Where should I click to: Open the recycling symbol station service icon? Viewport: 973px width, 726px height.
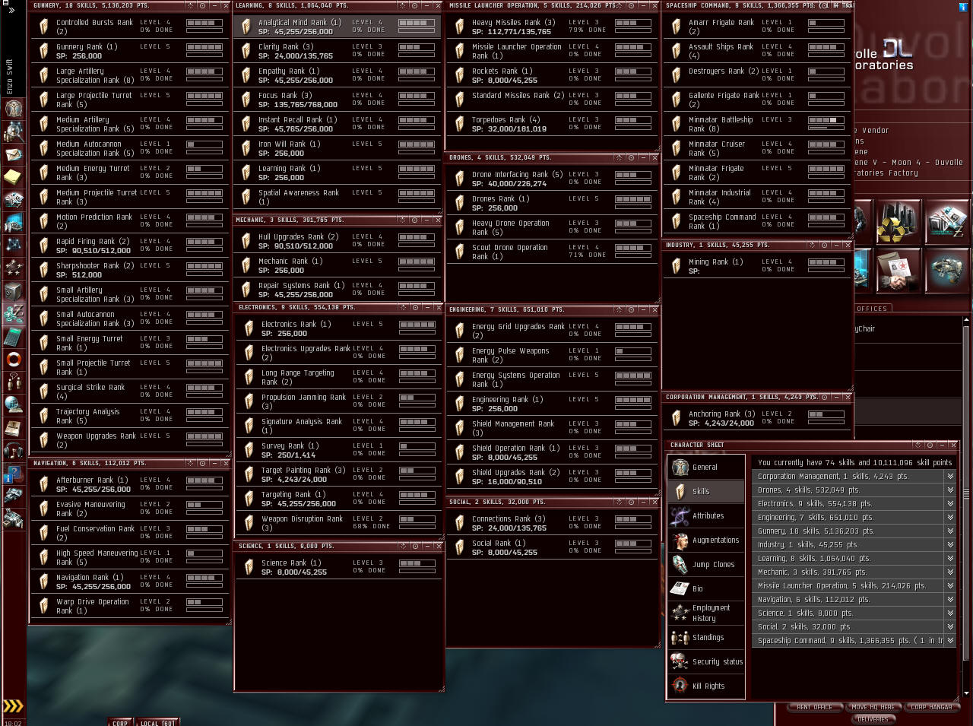tap(899, 222)
